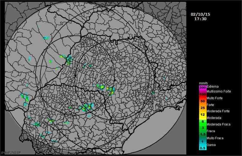The height and width of the screenshot is (156, 242).
Task: Click the 'Extrema' legend label
Action: point(212,87)
